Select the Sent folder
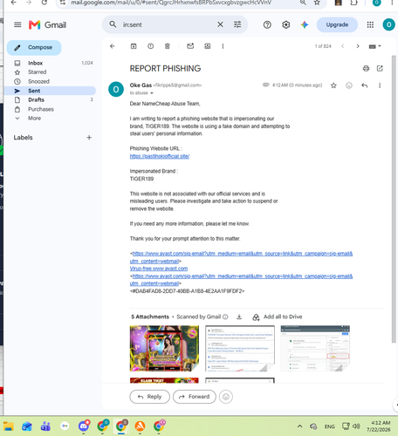 [50, 91]
